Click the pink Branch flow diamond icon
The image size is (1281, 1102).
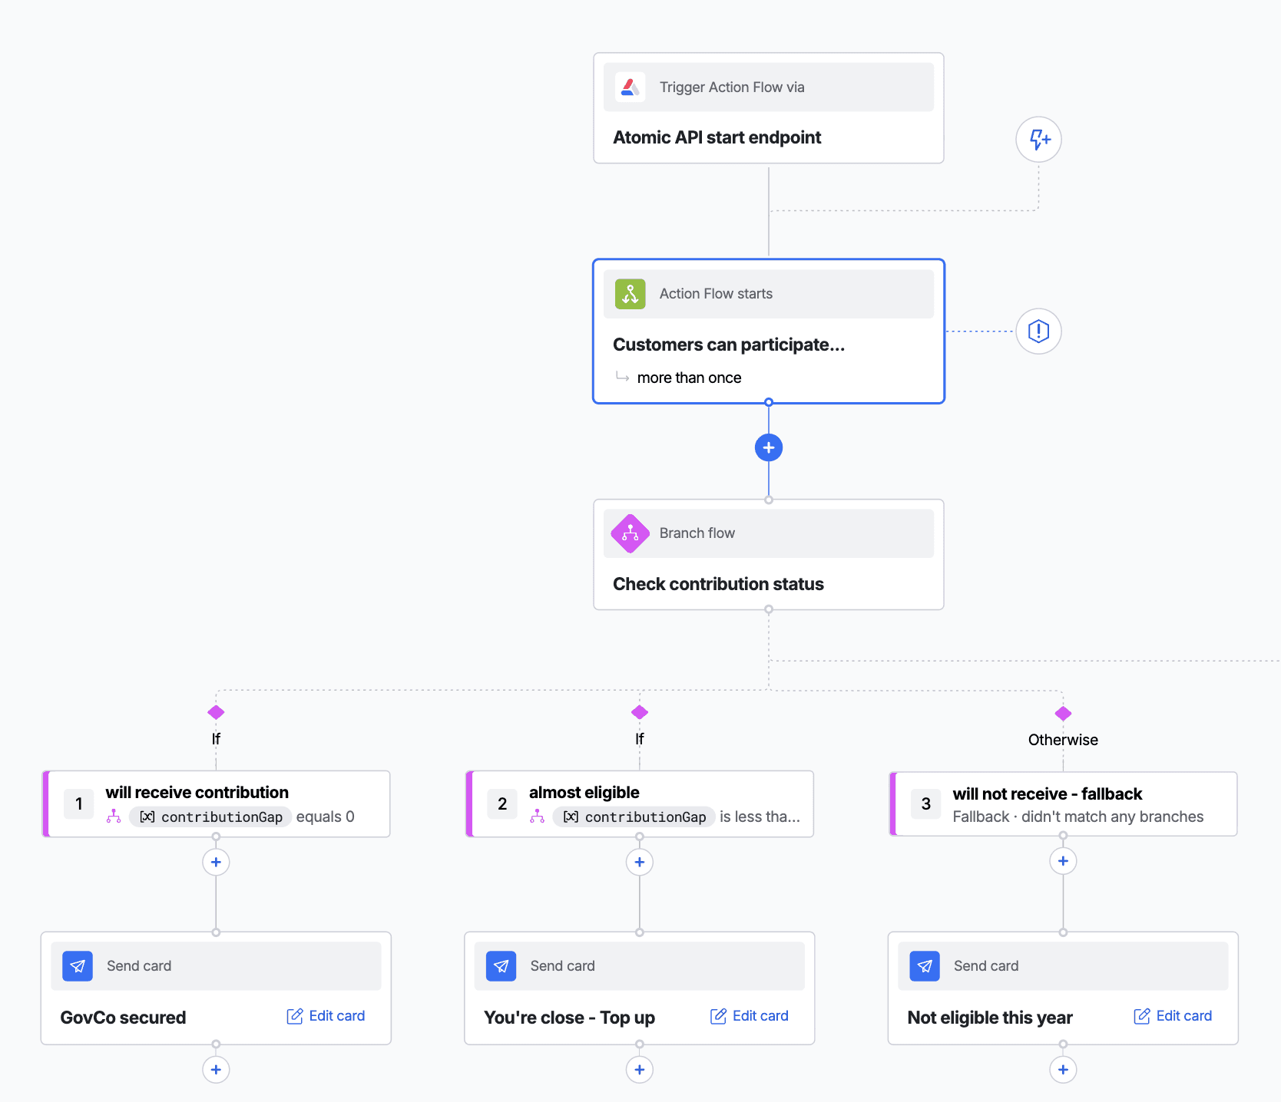click(x=630, y=533)
